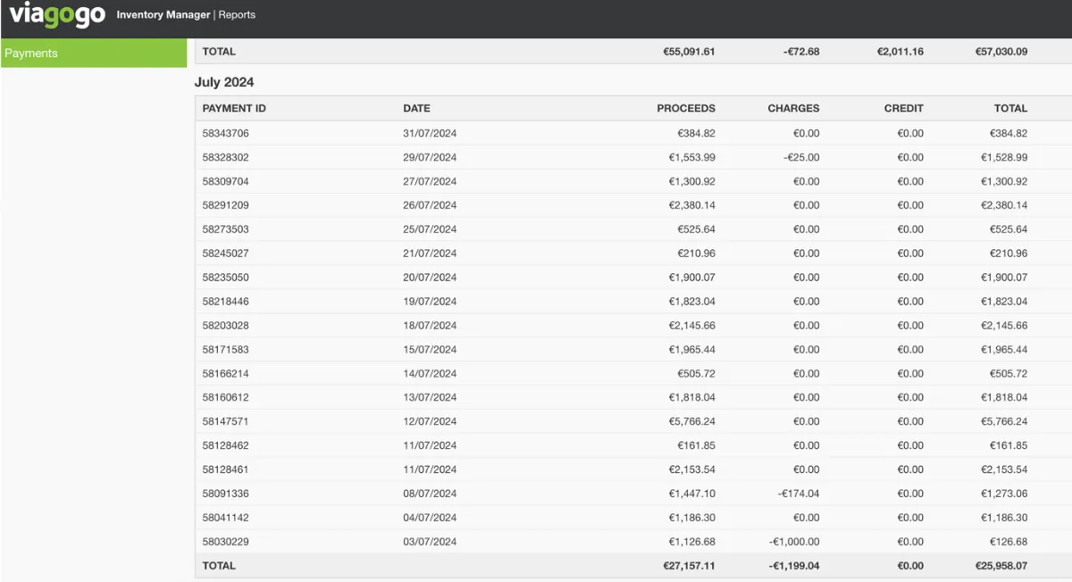This screenshot has width=1072, height=582.
Task: Open payment ID 58147571
Action: [x=225, y=421]
